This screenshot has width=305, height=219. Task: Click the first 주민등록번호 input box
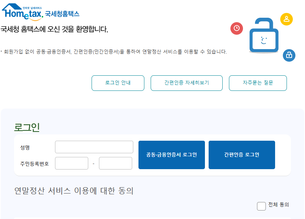click(71, 163)
